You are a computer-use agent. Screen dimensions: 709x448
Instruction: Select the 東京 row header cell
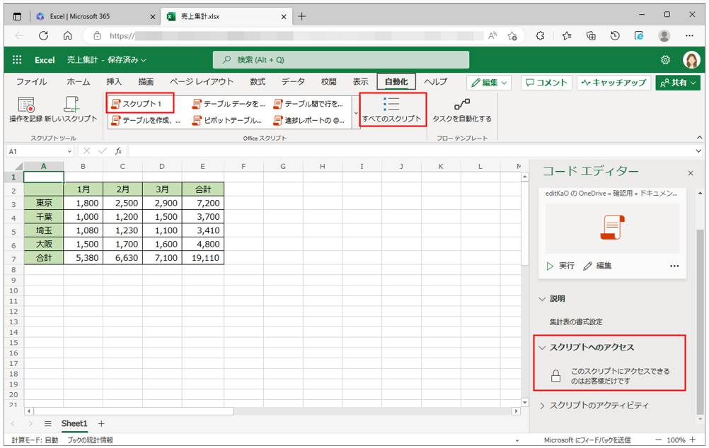(44, 204)
